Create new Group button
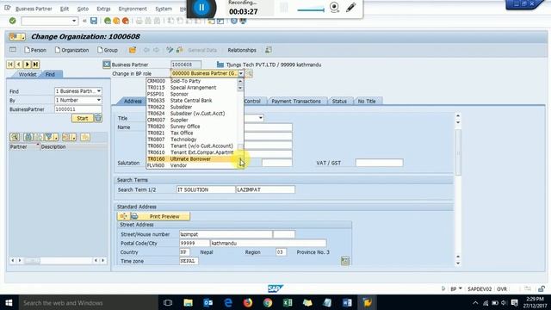This screenshot has width=551, height=310. click(108, 50)
